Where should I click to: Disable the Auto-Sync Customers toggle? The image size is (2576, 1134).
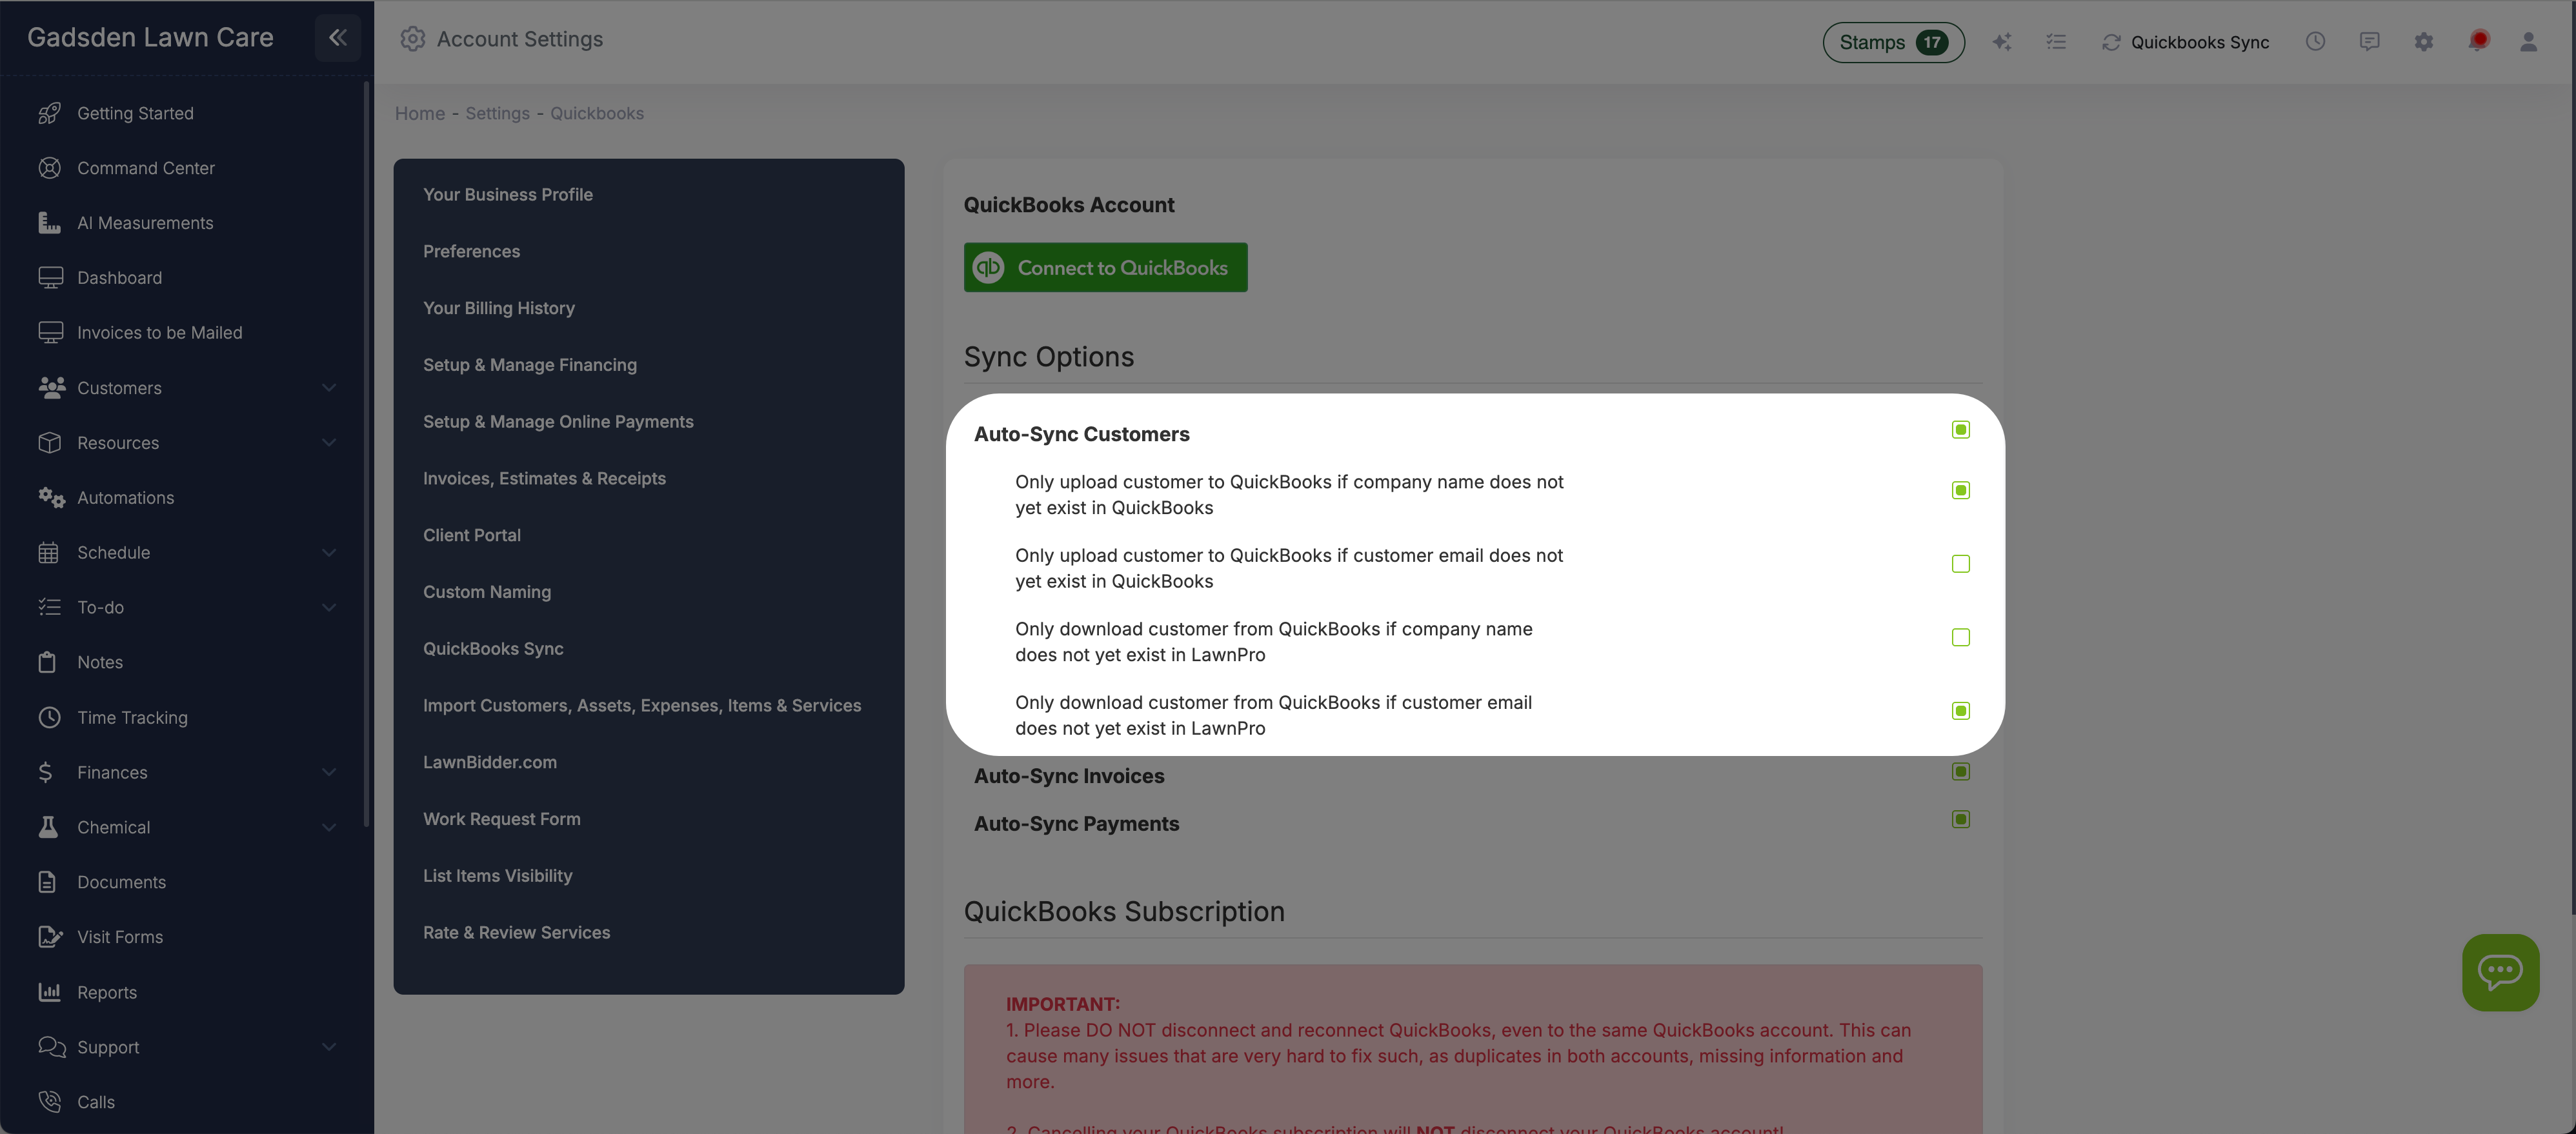pos(1959,429)
